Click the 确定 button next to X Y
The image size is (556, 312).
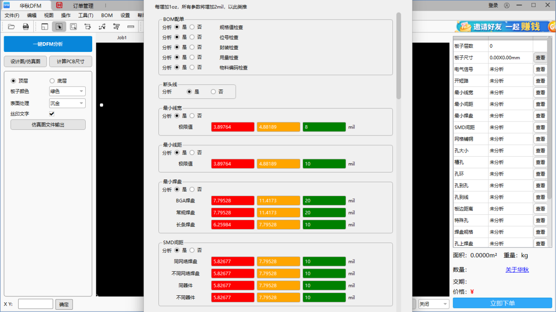pos(64,304)
